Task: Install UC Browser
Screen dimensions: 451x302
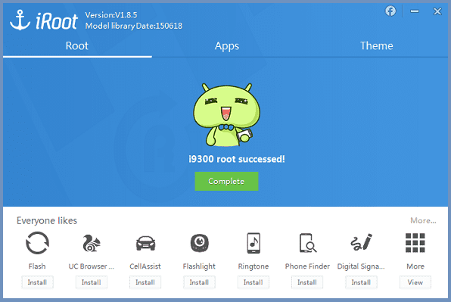Action: (91, 282)
